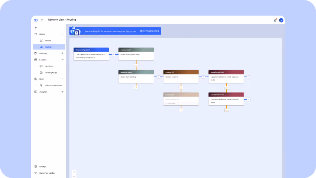Collapse the Users section
The height and width of the screenshot is (178, 316).
coord(62,79)
